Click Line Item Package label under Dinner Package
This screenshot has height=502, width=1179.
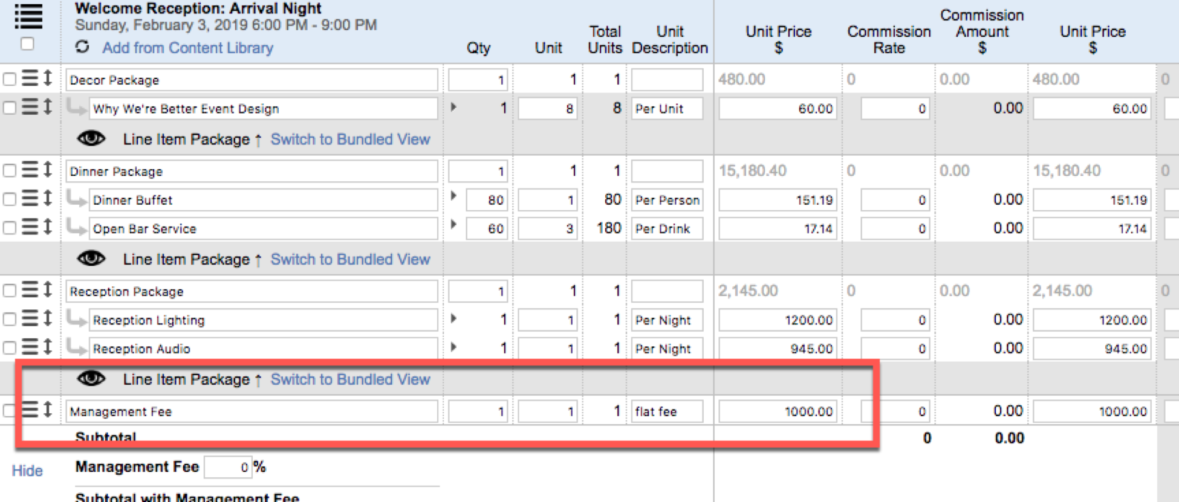point(186,259)
